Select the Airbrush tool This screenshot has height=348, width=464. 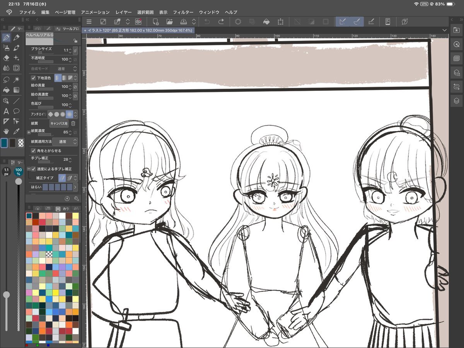(6, 48)
